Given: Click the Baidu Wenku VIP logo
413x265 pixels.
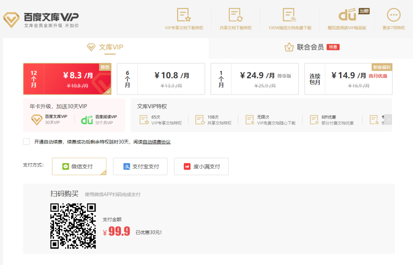Looking at the screenshot, I should coord(41,20).
